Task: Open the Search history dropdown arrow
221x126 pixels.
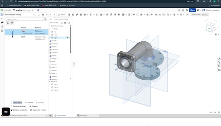Action: (x=42, y=19)
